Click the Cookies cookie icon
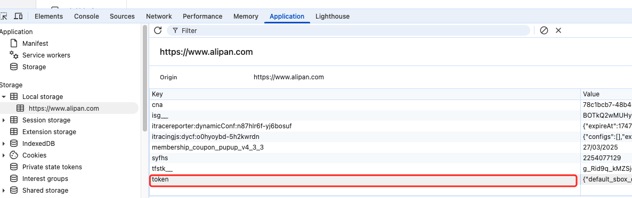632x198 pixels. click(14, 155)
